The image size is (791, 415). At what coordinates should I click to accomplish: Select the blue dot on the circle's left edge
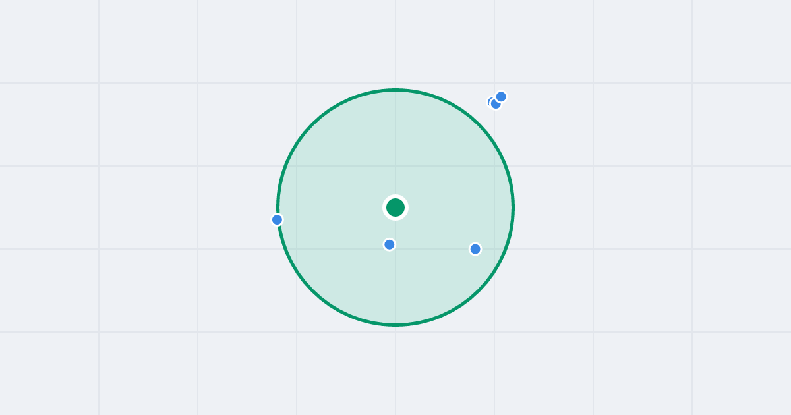click(x=277, y=219)
